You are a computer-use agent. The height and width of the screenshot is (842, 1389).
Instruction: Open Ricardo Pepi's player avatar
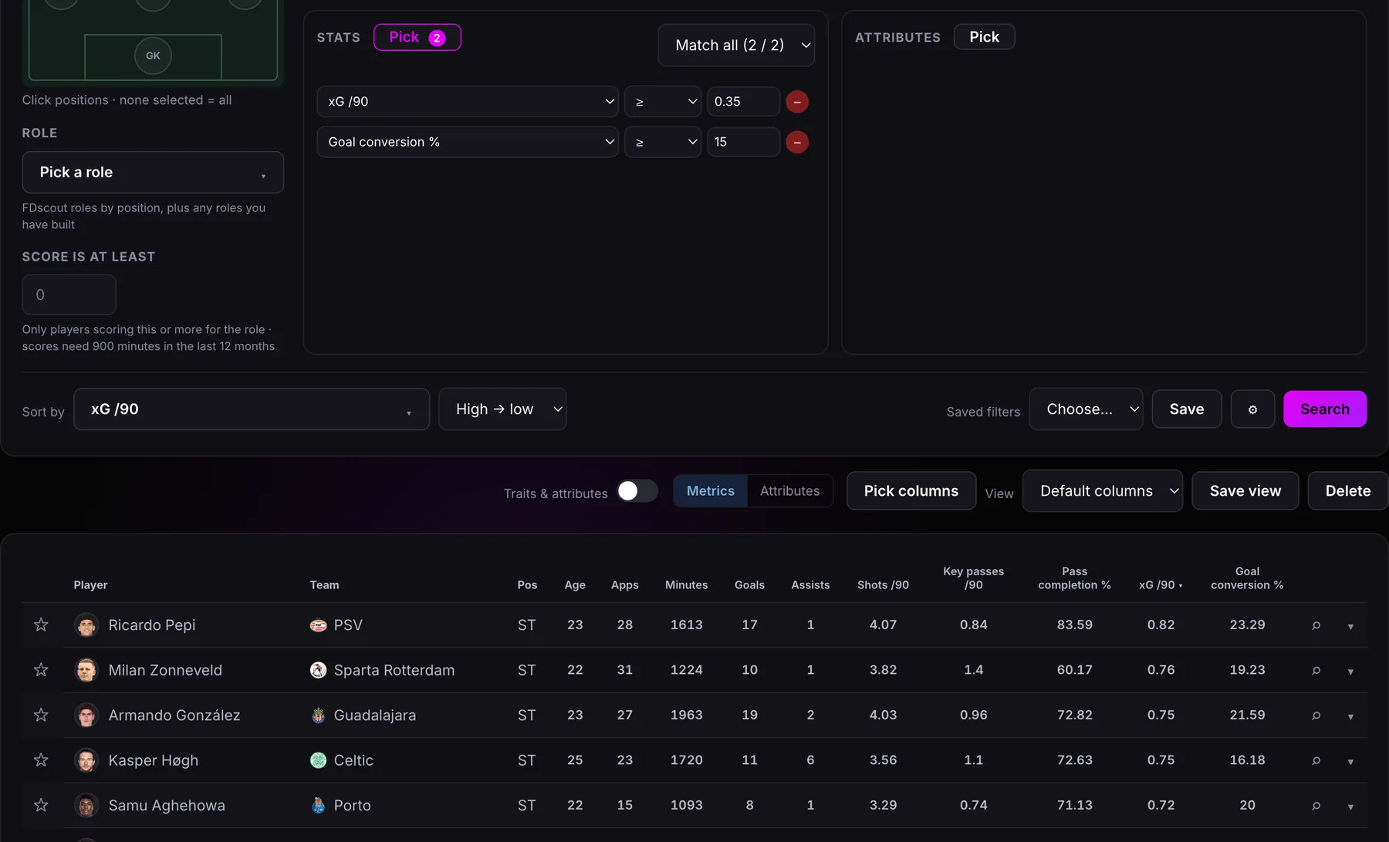86,625
